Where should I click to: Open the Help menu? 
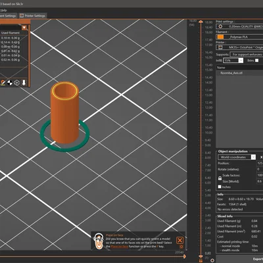(x=3, y=10)
